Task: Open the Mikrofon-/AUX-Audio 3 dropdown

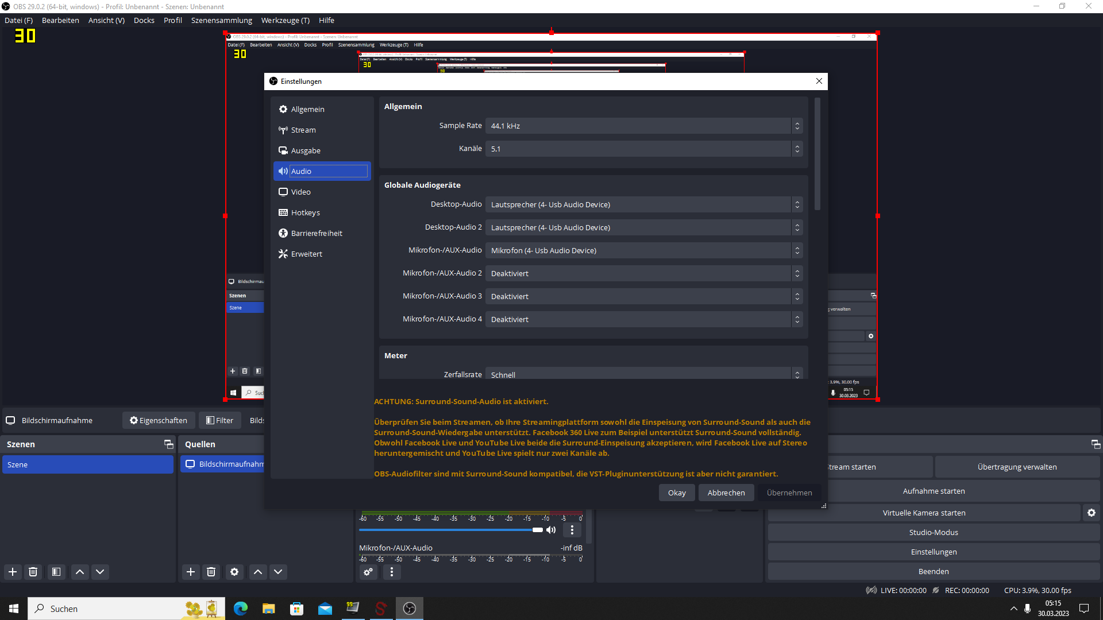Action: click(644, 296)
